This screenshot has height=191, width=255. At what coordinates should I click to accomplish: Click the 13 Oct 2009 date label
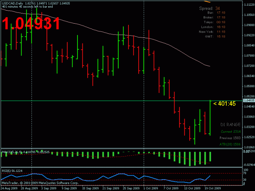tap(192, 188)
